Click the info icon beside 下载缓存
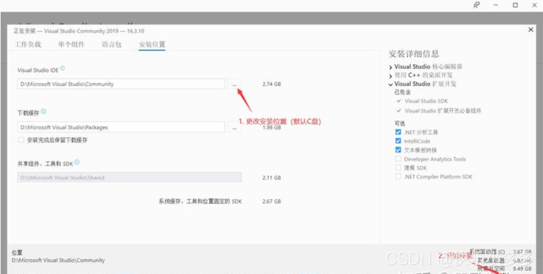Viewport: 543px width, 274px height. coord(43,111)
